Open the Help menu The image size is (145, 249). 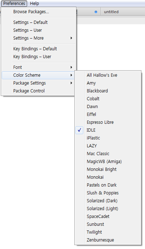tap(34, 4)
